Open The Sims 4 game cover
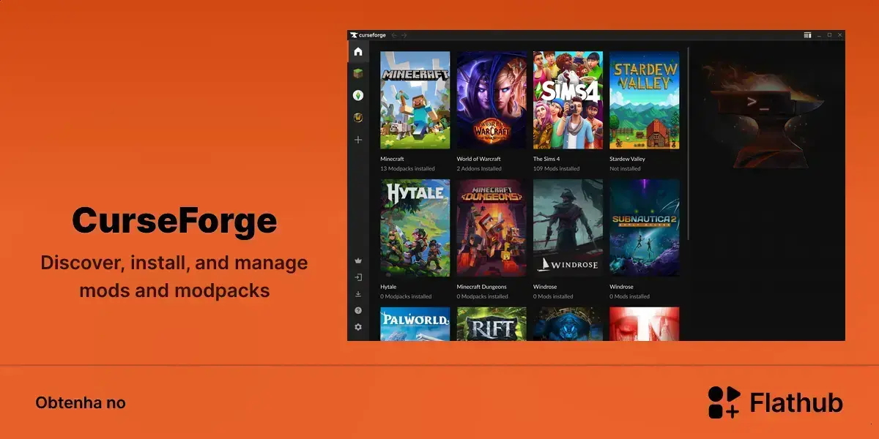The image size is (879, 439). pos(568,100)
